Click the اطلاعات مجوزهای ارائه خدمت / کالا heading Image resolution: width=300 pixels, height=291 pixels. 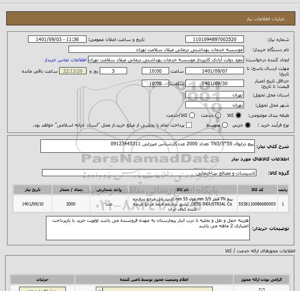pyautogui.click(x=260, y=251)
